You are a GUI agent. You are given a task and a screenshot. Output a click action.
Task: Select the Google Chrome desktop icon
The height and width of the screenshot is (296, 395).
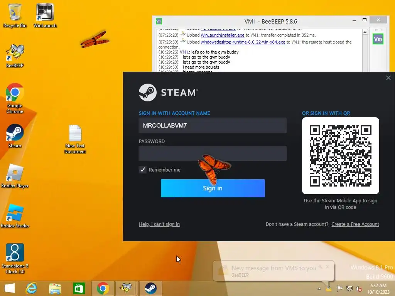tap(15, 98)
